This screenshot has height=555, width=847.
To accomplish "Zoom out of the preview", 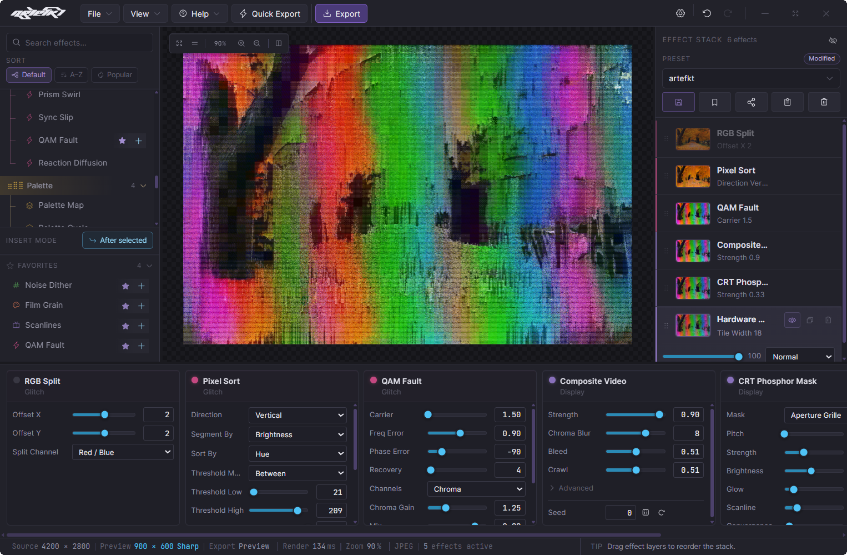I will click(256, 43).
